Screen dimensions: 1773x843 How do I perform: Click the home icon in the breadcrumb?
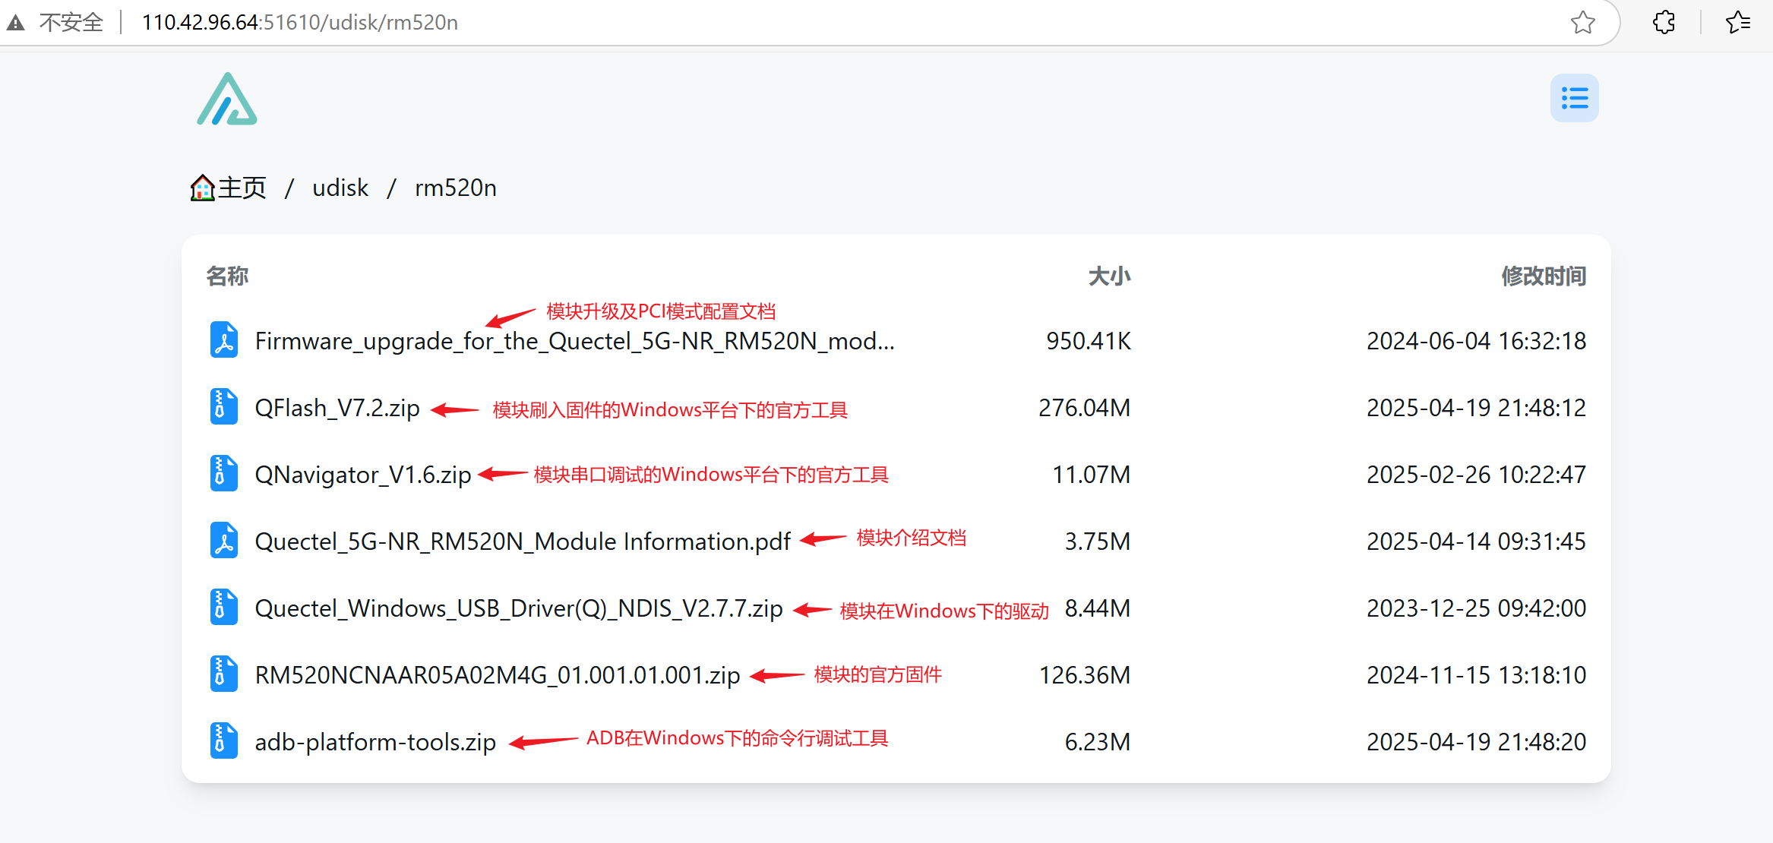point(201,188)
